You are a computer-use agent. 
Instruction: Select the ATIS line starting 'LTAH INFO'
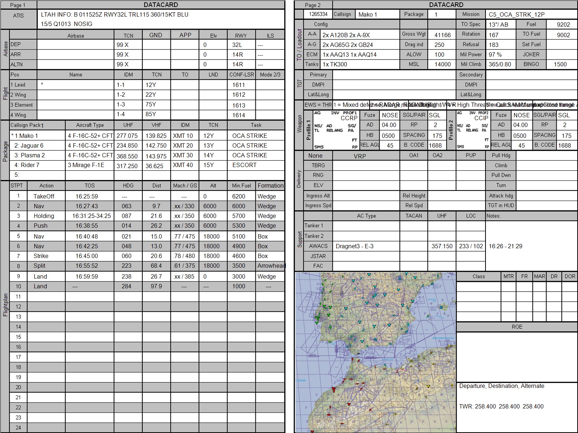(x=115, y=15)
